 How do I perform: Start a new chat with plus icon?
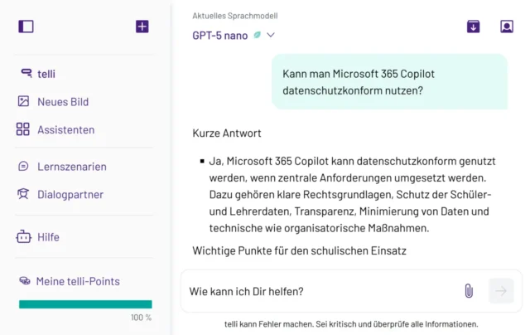[142, 27]
